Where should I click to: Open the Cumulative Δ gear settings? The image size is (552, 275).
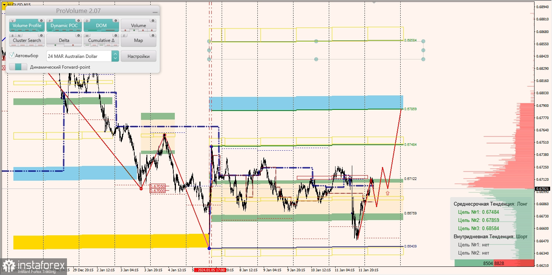pyautogui.click(x=115, y=36)
